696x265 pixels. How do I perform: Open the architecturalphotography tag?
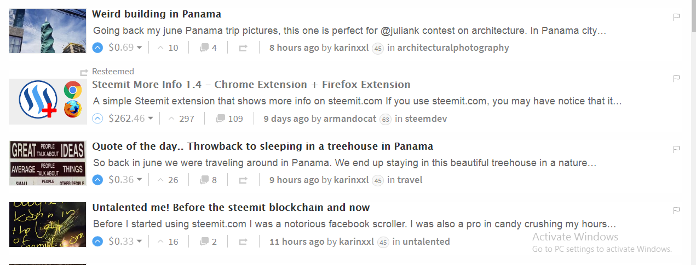(453, 48)
